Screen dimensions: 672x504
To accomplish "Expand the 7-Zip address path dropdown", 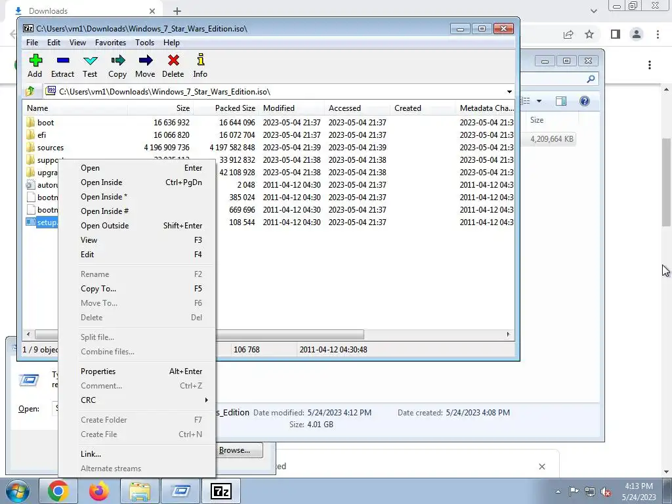I will coord(509,92).
